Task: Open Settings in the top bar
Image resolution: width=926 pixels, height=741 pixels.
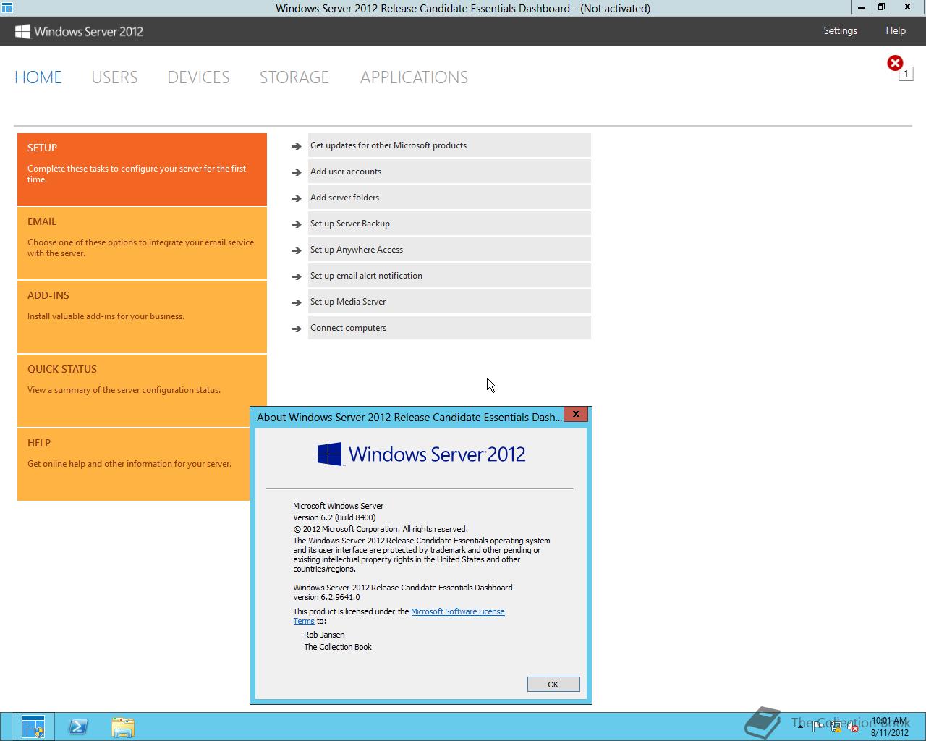Action: pyautogui.click(x=840, y=30)
